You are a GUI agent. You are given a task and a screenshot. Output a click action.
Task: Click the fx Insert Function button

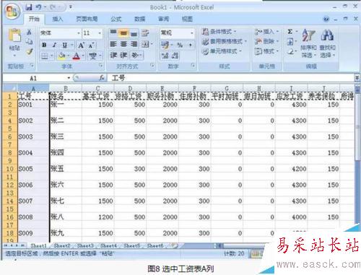pos(102,78)
